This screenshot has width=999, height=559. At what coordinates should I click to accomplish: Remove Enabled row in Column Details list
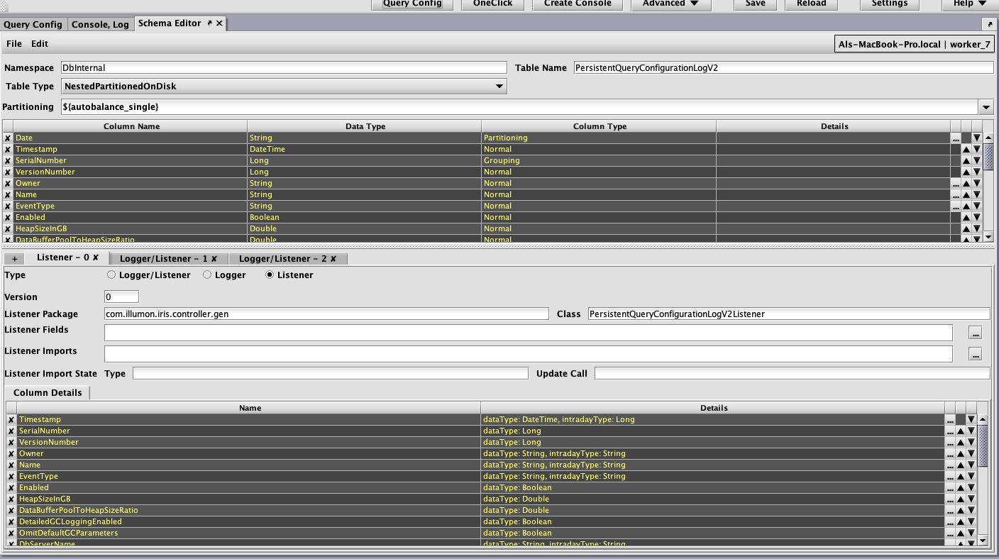click(11, 488)
